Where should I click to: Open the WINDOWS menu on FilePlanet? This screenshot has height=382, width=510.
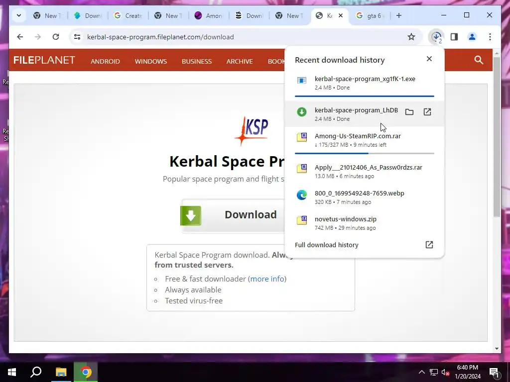pos(150,61)
